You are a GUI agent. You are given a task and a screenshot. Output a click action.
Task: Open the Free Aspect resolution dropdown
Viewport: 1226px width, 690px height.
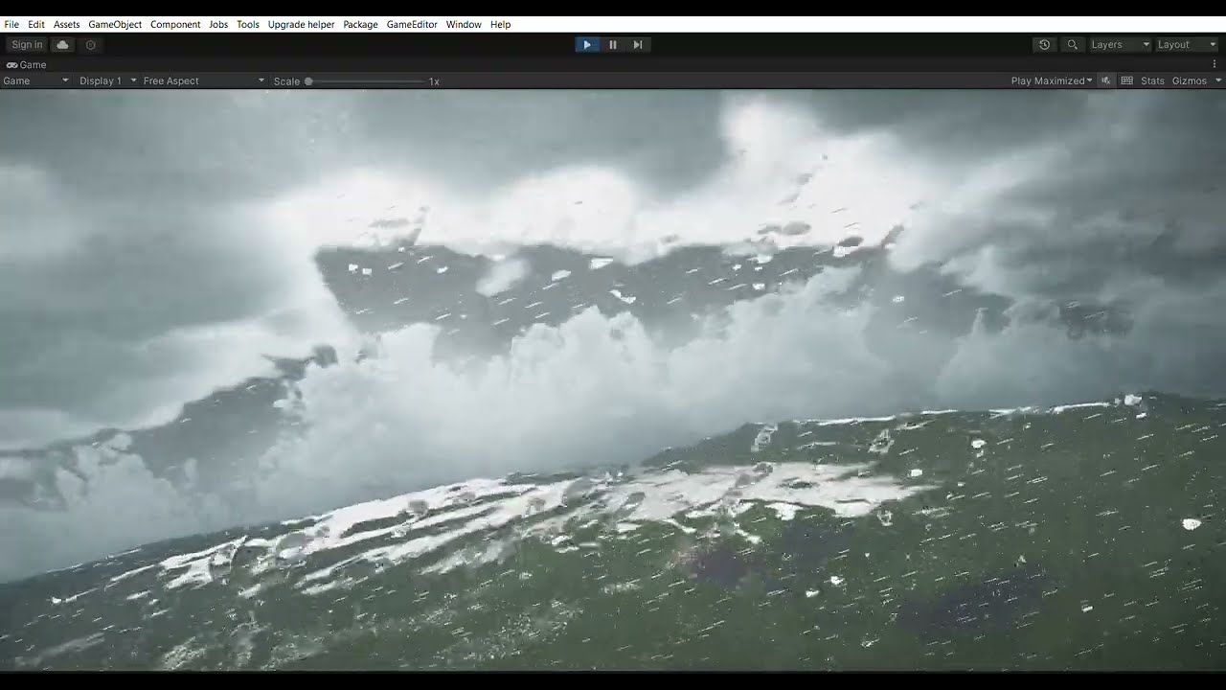(203, 81)
